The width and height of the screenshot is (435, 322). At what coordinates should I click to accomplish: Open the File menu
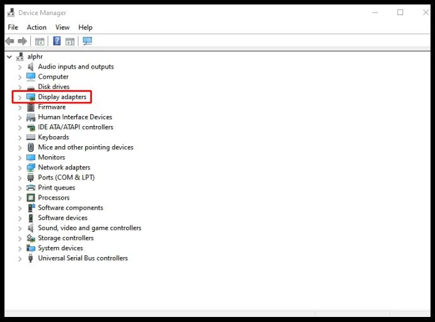coord(13,27)
